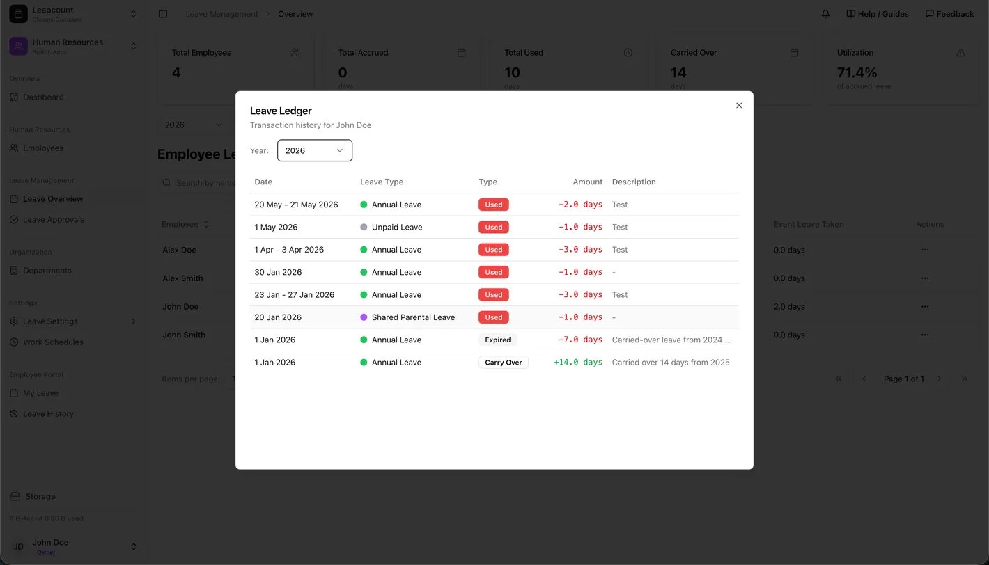Close the Leave Ledger dialog

[x=739, y=106]
